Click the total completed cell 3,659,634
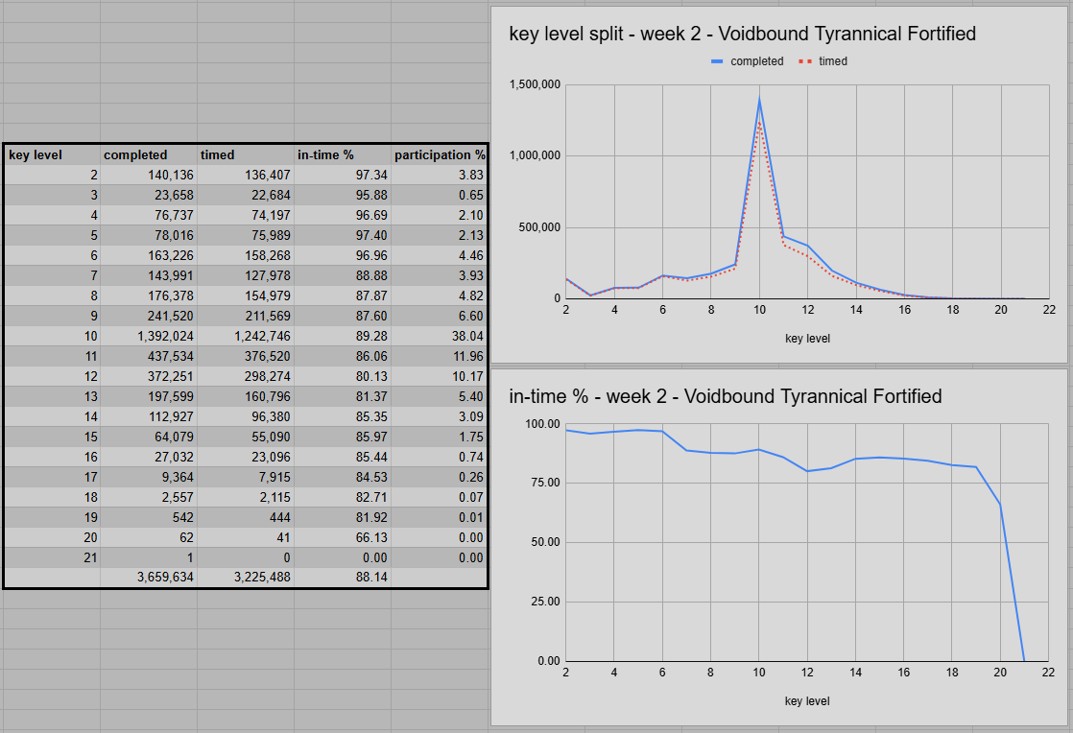 (x=148, y=578)
